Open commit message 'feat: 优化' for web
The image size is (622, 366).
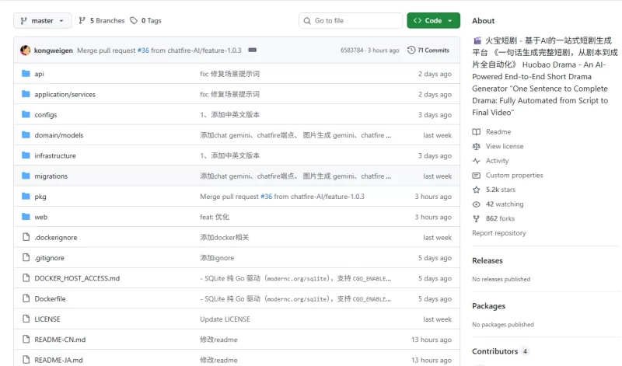point(215,217)
